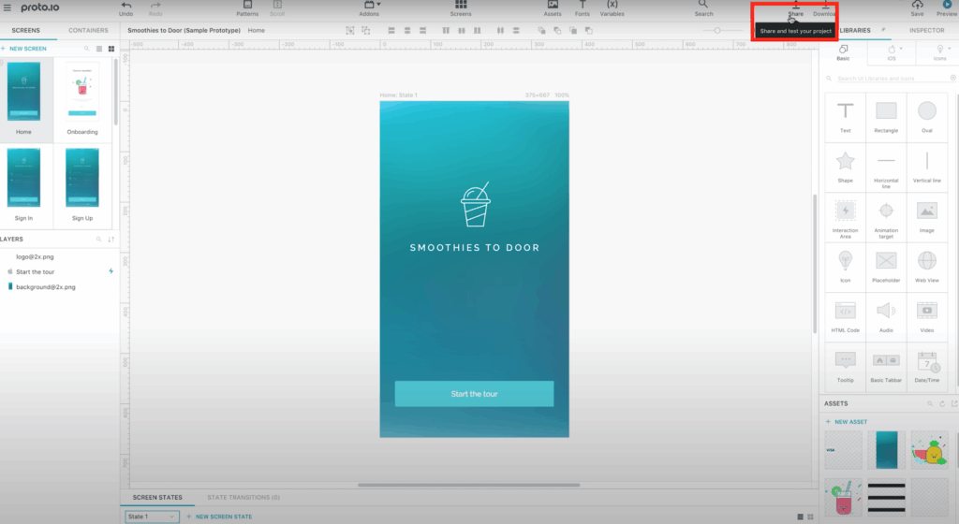959x524 pixels.
Task: Switch screens panel to grid view
Action: [x=111, y=48]
